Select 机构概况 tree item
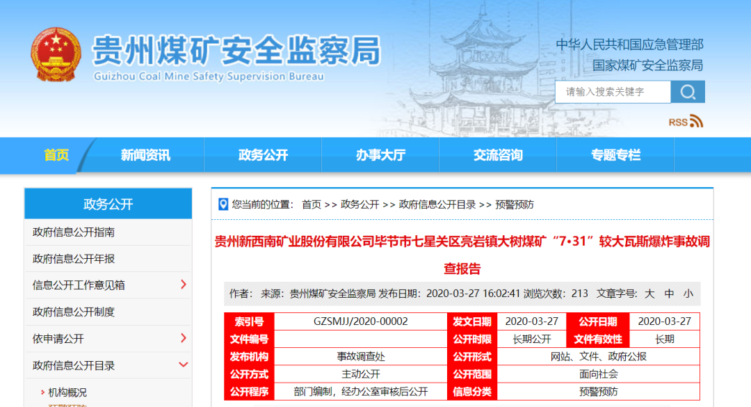Viewport: 751px width, 407px height. (x=67, y=392)
